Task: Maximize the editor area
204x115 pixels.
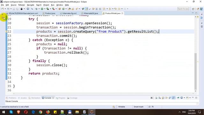Action: (196, 13)
